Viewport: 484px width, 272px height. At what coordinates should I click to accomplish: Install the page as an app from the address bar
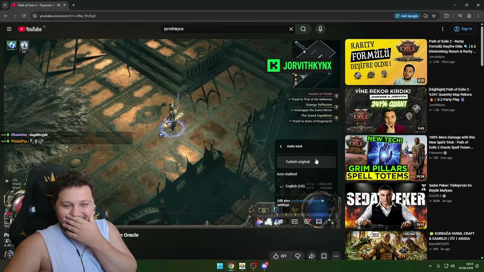tap(426, 16)
